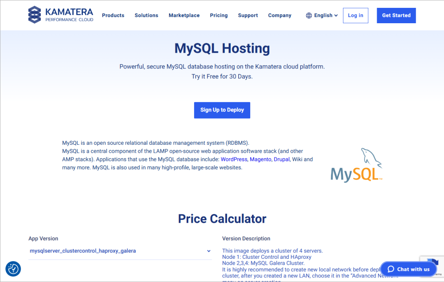
Task: Open the WordPress link
Action: 234,159
